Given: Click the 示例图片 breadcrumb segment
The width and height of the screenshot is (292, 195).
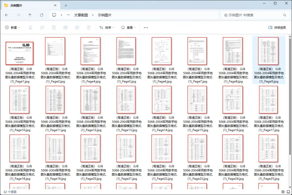Looking at the screenshot, I should (x=105, y=15).
